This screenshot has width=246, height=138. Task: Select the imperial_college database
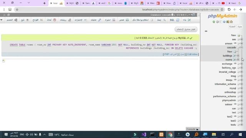(x=227, y=72)
